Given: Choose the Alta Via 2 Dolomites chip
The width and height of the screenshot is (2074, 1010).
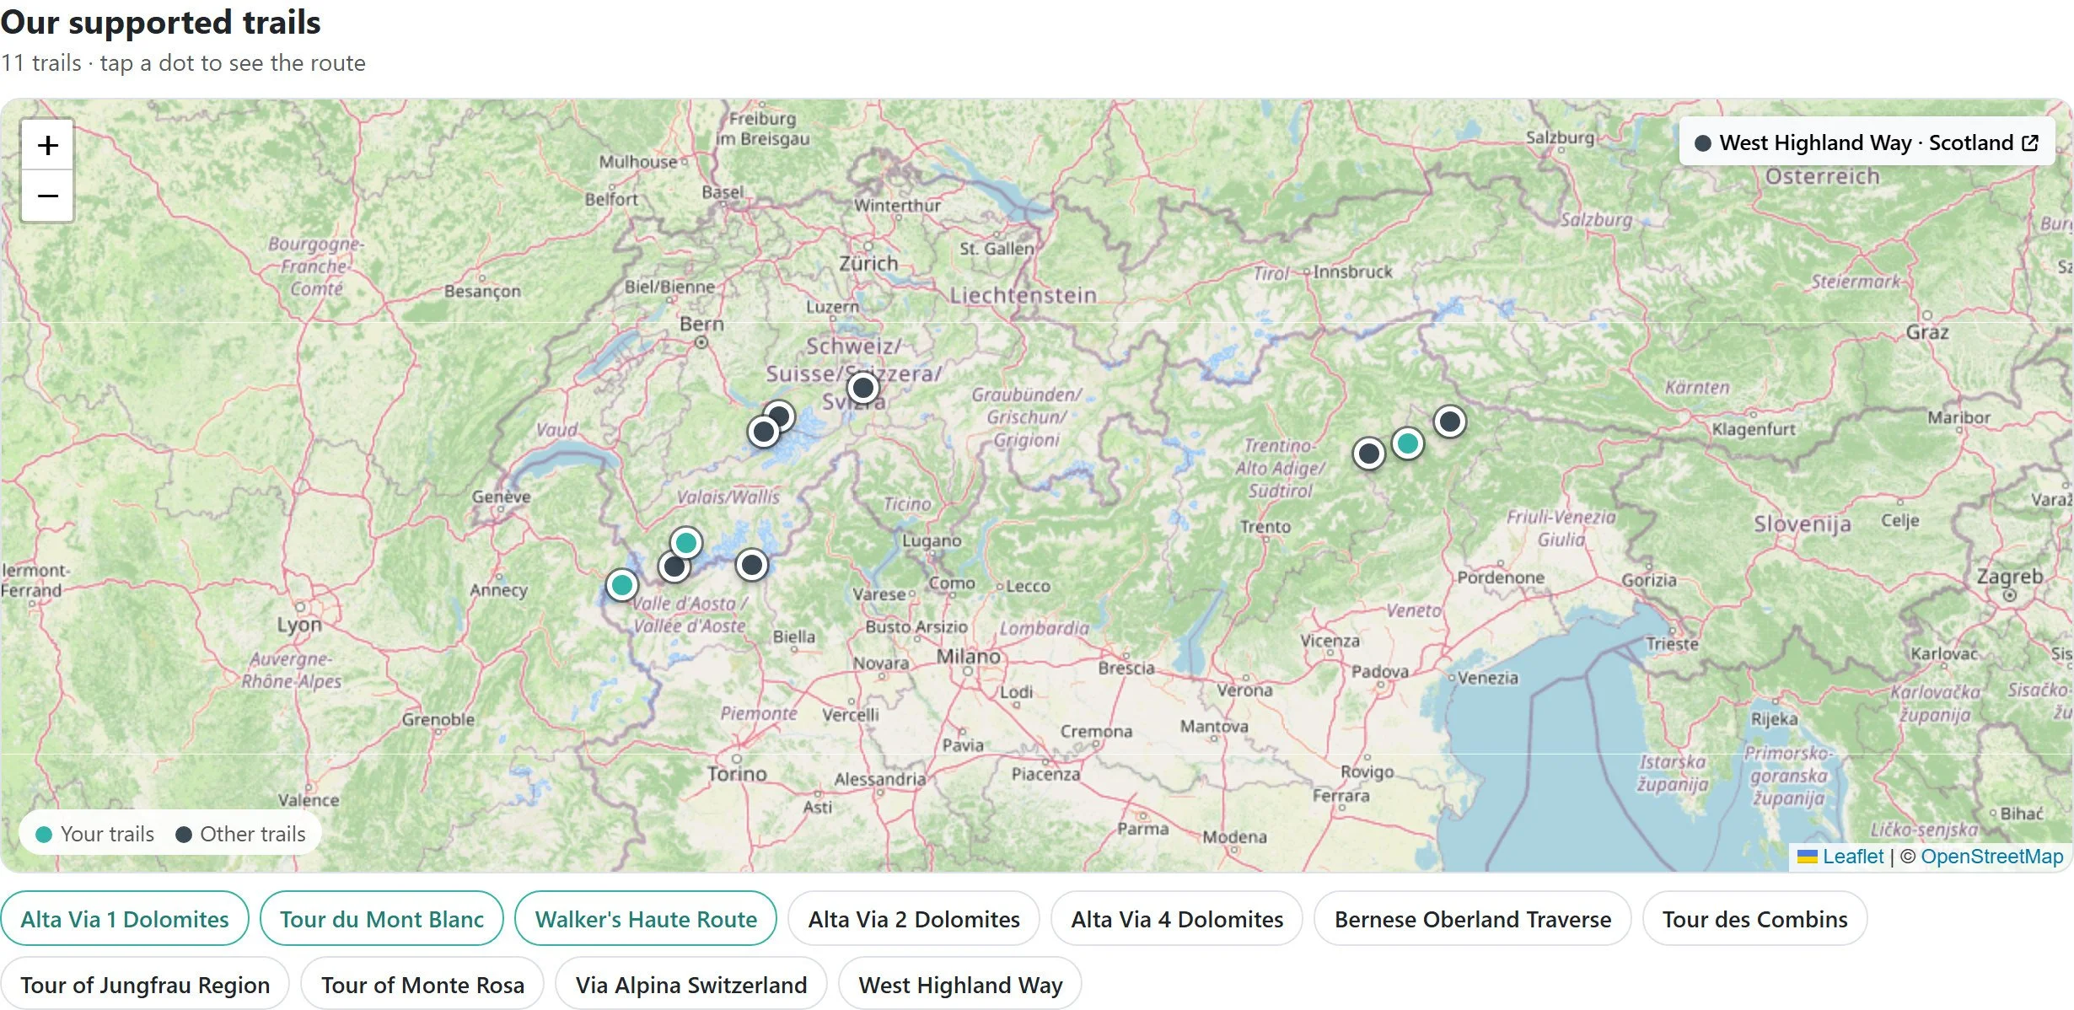Looking at the screenshot, I should (914, 918).
